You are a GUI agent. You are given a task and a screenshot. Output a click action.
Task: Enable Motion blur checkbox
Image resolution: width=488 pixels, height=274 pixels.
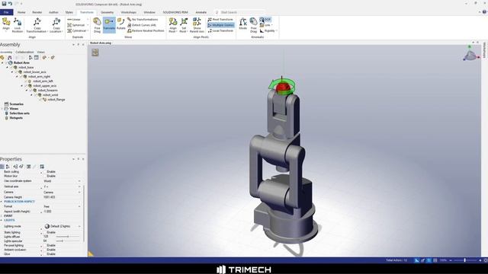[x=44, y=176]
